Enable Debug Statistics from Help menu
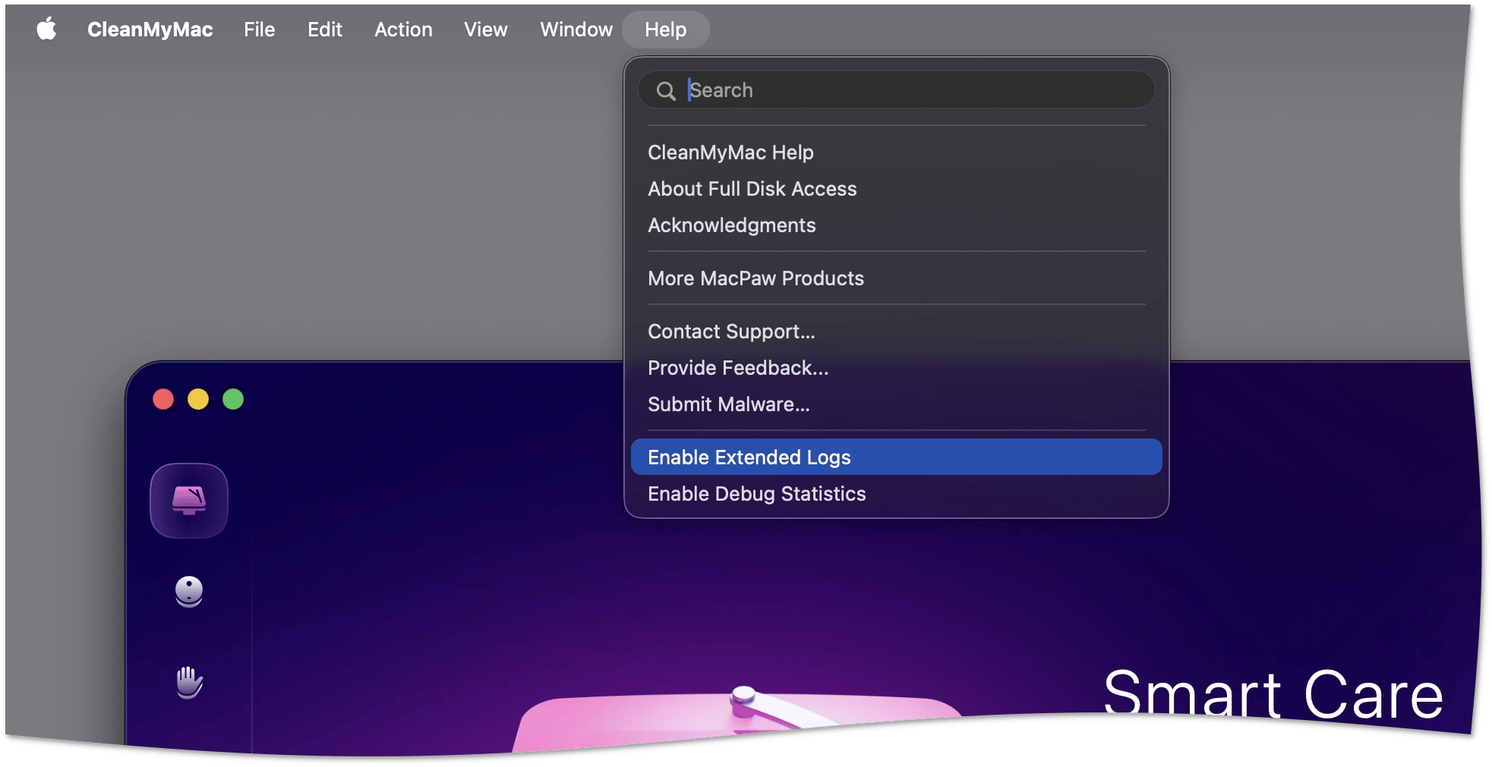This screenshot has height=767, width=1492. point(897,494)
